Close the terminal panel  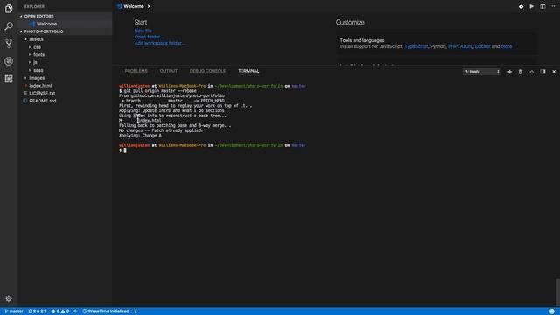pyautogui.click(x=554, y=72)
